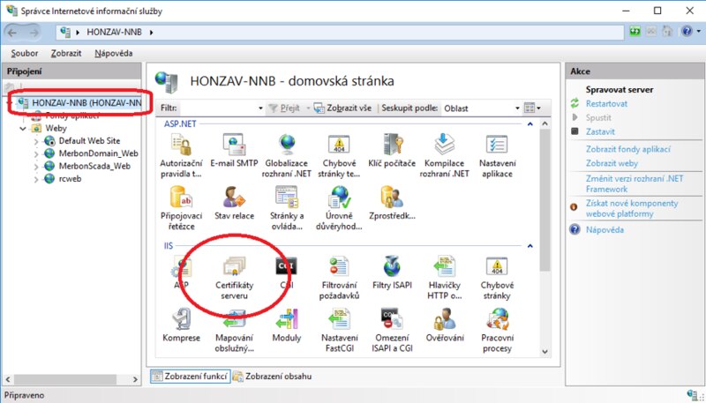The width and height of the screenshot is (706, 403).
Task: Switch to Zobrazení obsahu tab
Action: 276,377
